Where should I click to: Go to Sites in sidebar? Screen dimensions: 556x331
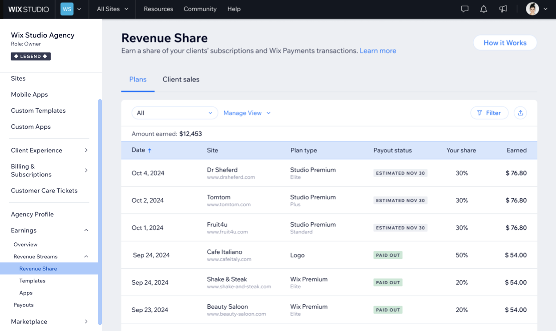(x=18, y=78)
